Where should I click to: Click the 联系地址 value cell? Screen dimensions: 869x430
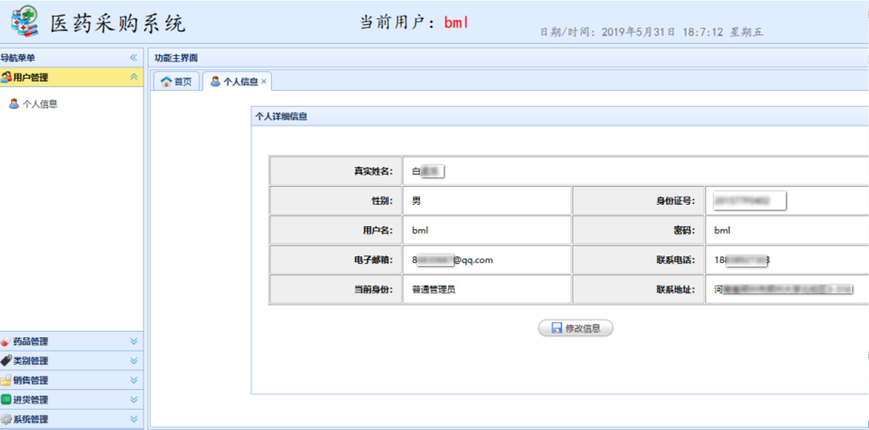point(787,289)
